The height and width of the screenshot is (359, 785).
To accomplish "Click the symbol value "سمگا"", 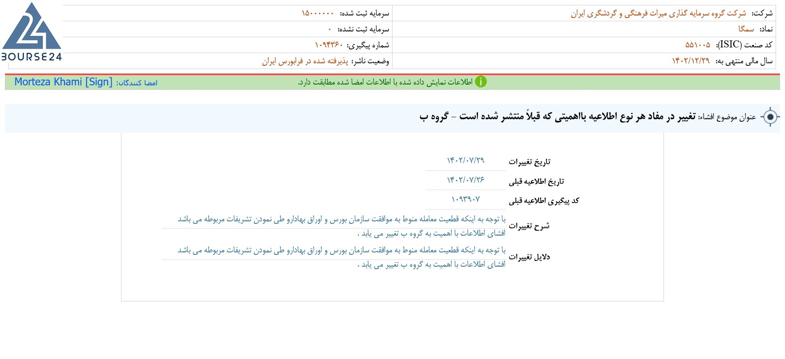I will click(746, 29).
